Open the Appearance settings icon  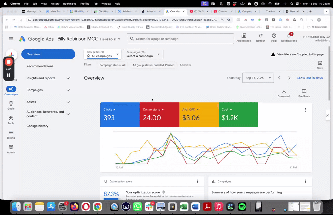click(244, 38)
